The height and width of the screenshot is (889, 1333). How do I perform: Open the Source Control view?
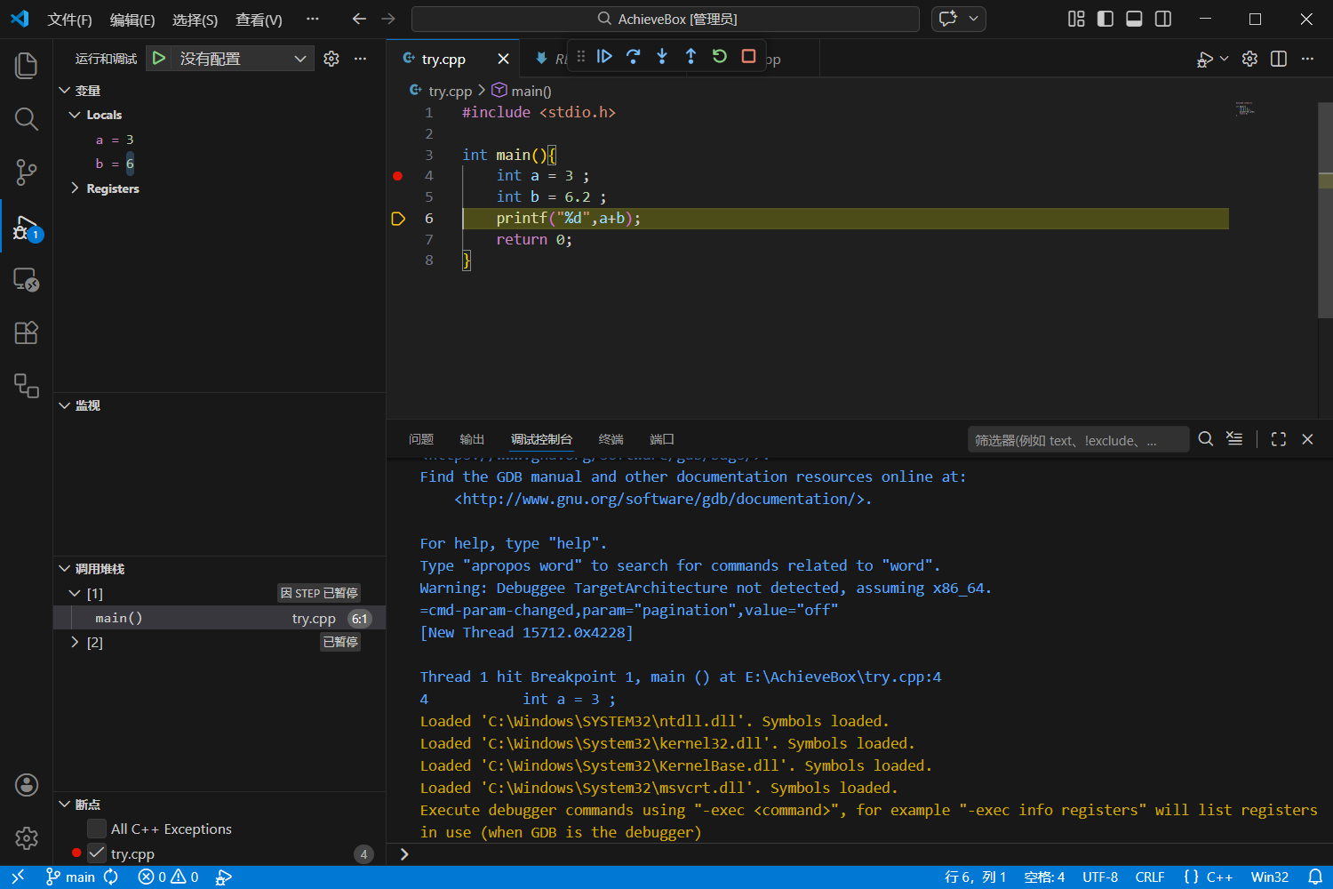(27, 172)
